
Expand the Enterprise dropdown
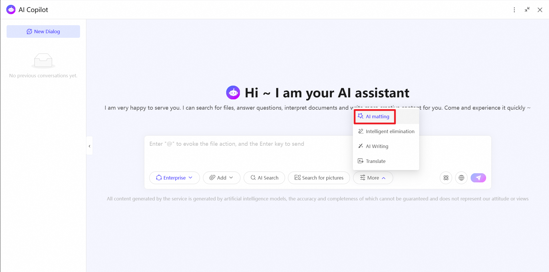pyautogui.click(x=174, y=178)
